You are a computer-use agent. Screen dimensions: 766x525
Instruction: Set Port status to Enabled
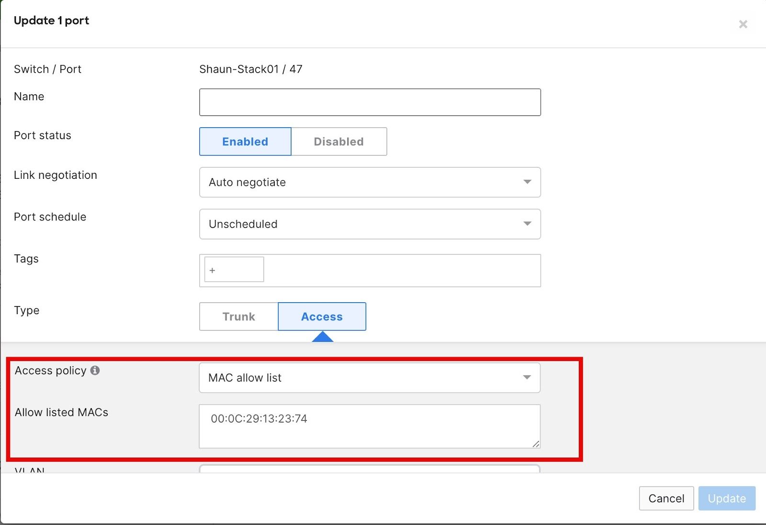click(x=245, y=142)
